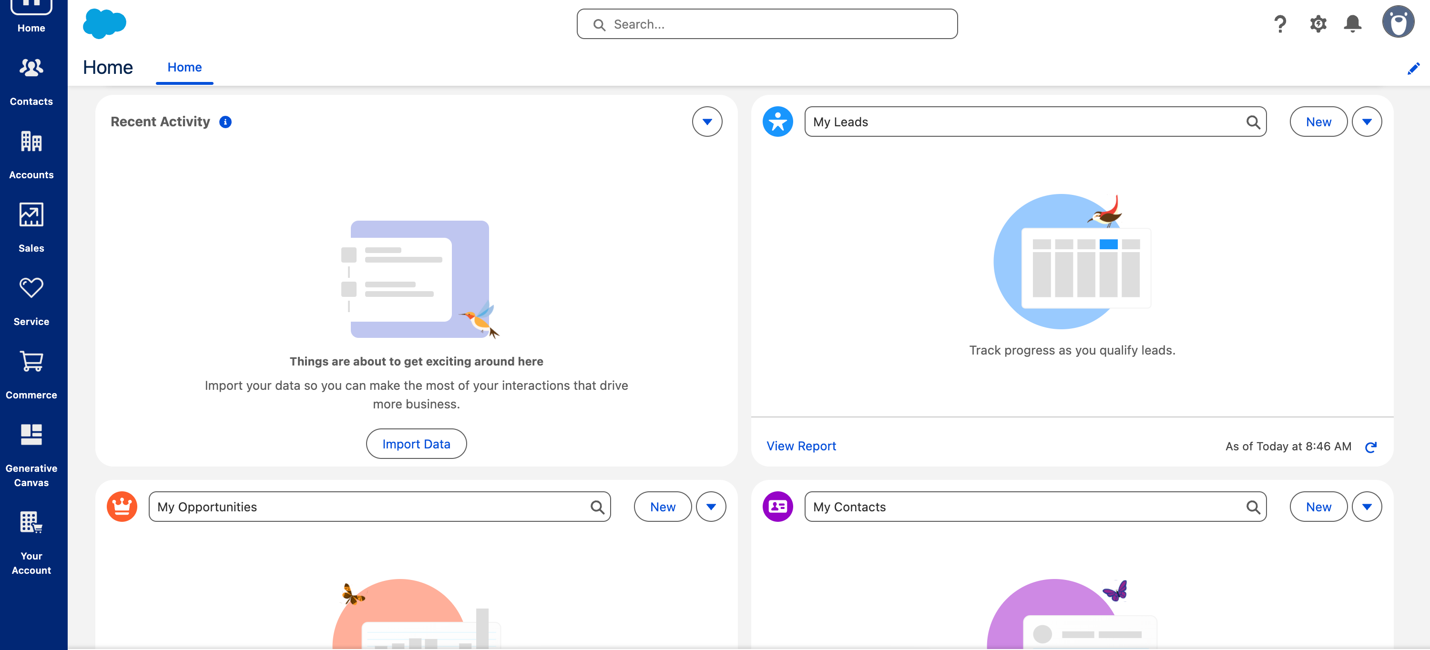Click the Recent Activity info icon

pos(225,122)
